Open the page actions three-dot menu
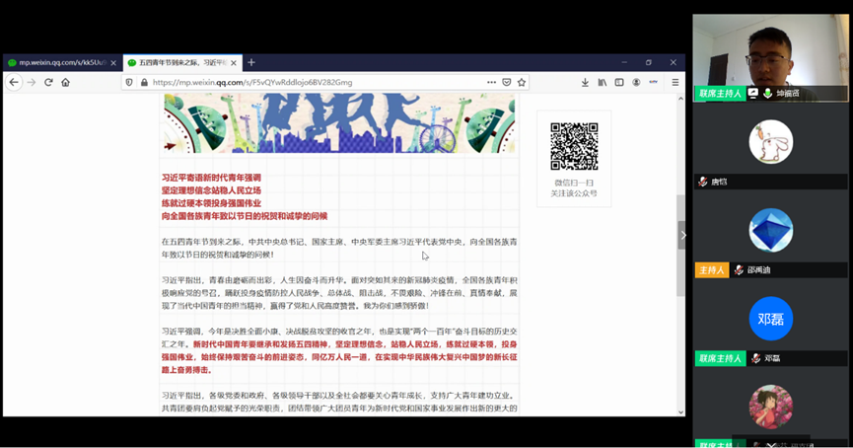Screen dimensions: 853x448 [x=491, y=83]
